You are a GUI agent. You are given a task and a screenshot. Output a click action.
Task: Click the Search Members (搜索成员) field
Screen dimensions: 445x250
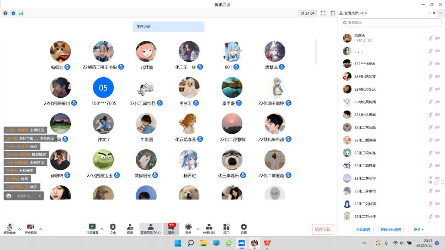(x=385, y=23)
